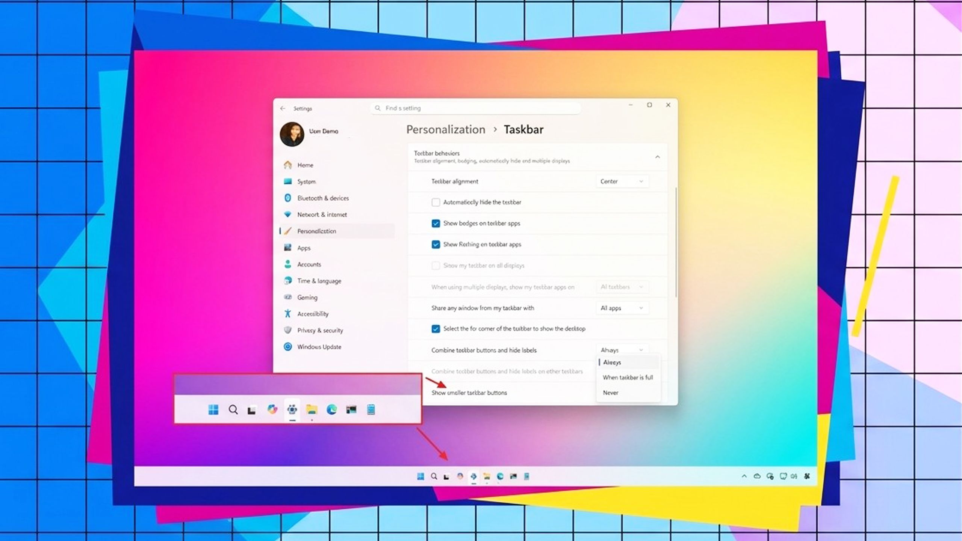This screenshot has width=962, height=541.
Task: Open the Personalization section in the sidebar
Action: (318, 231)
